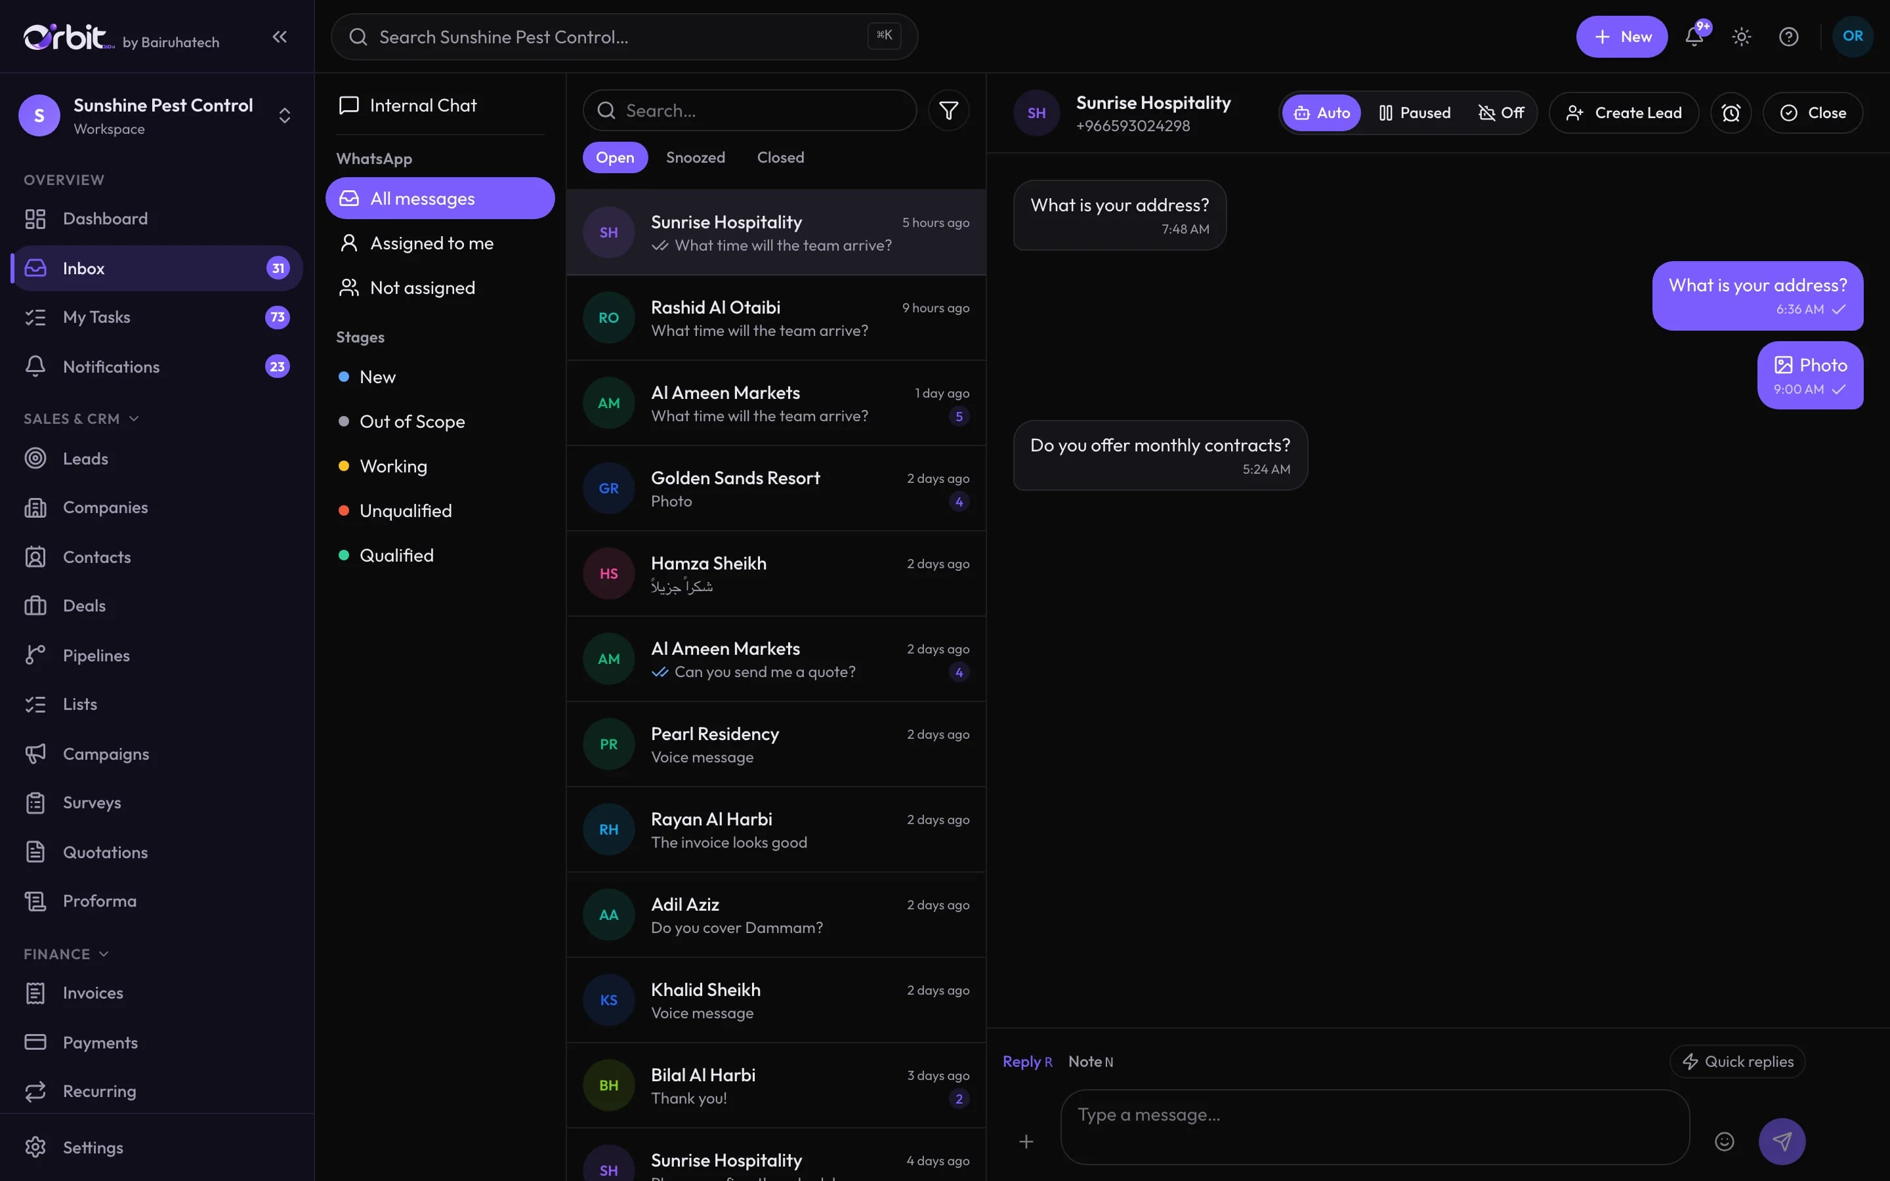Screen dimensions: 1890x1181
Task: Open the emoji picker smiley icon
Action: (1725, 1141)
